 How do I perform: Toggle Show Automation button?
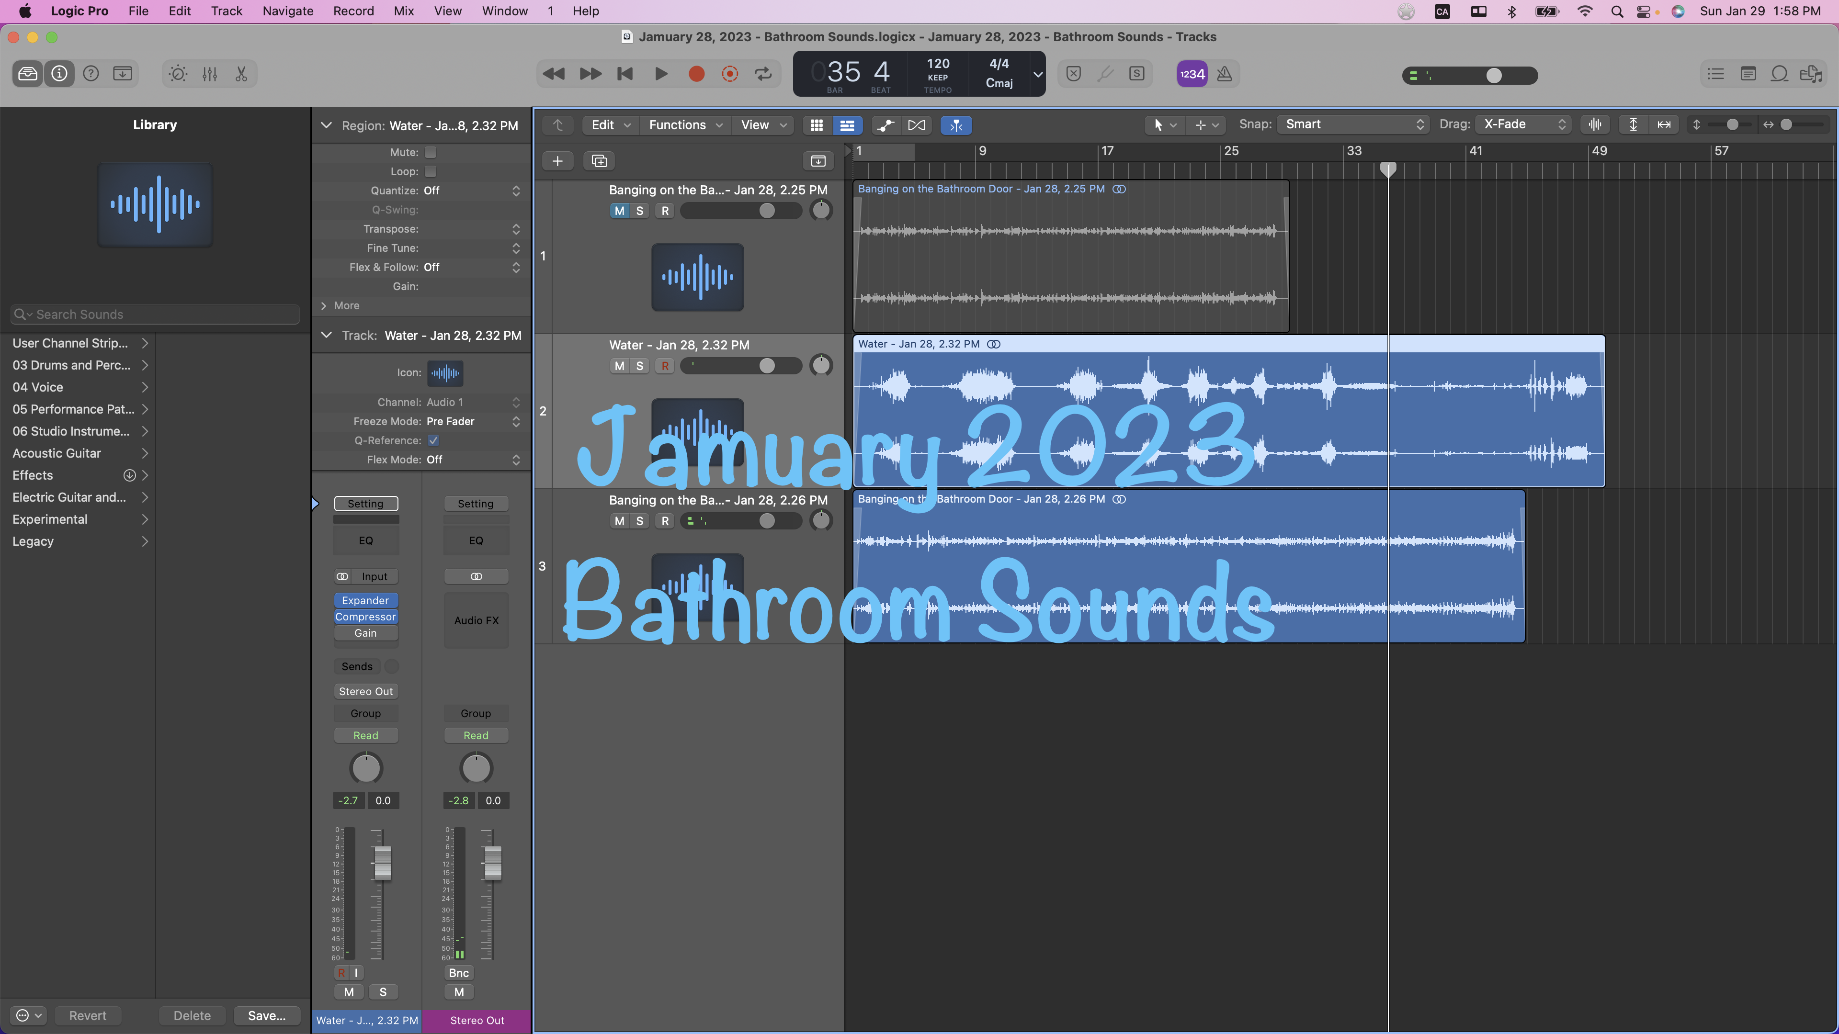tap(885, 125)
